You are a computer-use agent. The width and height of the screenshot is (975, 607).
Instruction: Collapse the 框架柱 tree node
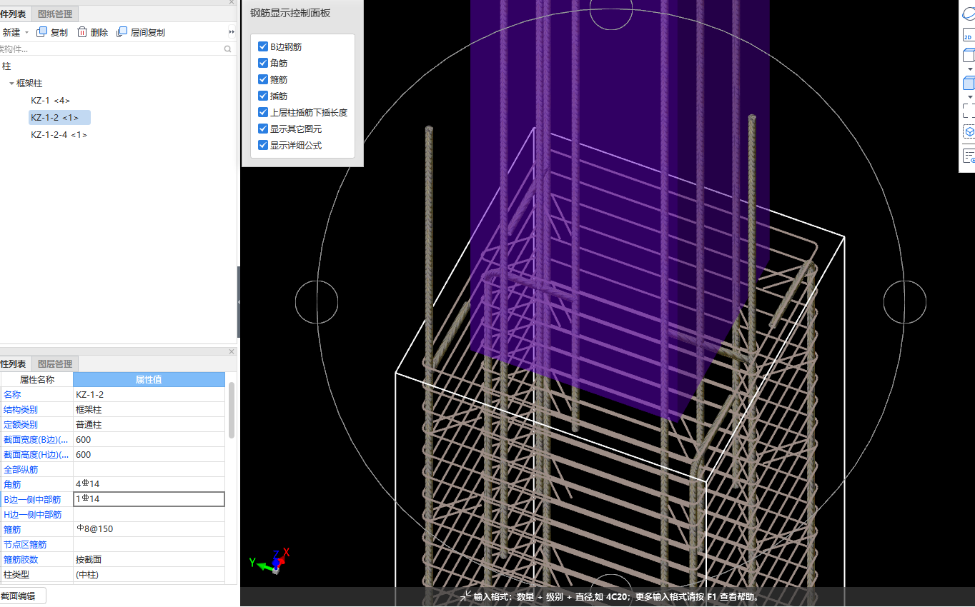(11, 84)
